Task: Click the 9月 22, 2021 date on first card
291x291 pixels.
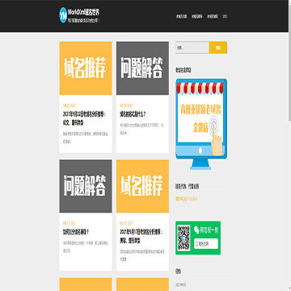Action: pos(70,105)
